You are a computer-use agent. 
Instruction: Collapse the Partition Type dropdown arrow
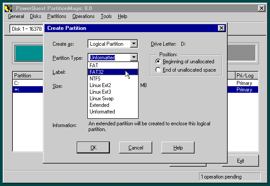(x=134, y=57)
